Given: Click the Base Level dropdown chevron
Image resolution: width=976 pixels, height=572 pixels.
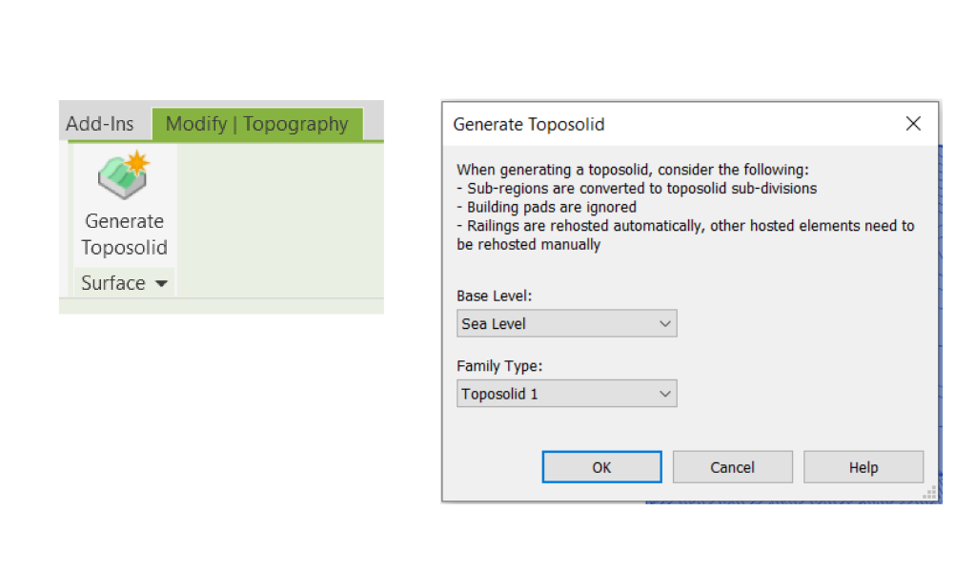Looking at the screenshot, I should 664,324.
